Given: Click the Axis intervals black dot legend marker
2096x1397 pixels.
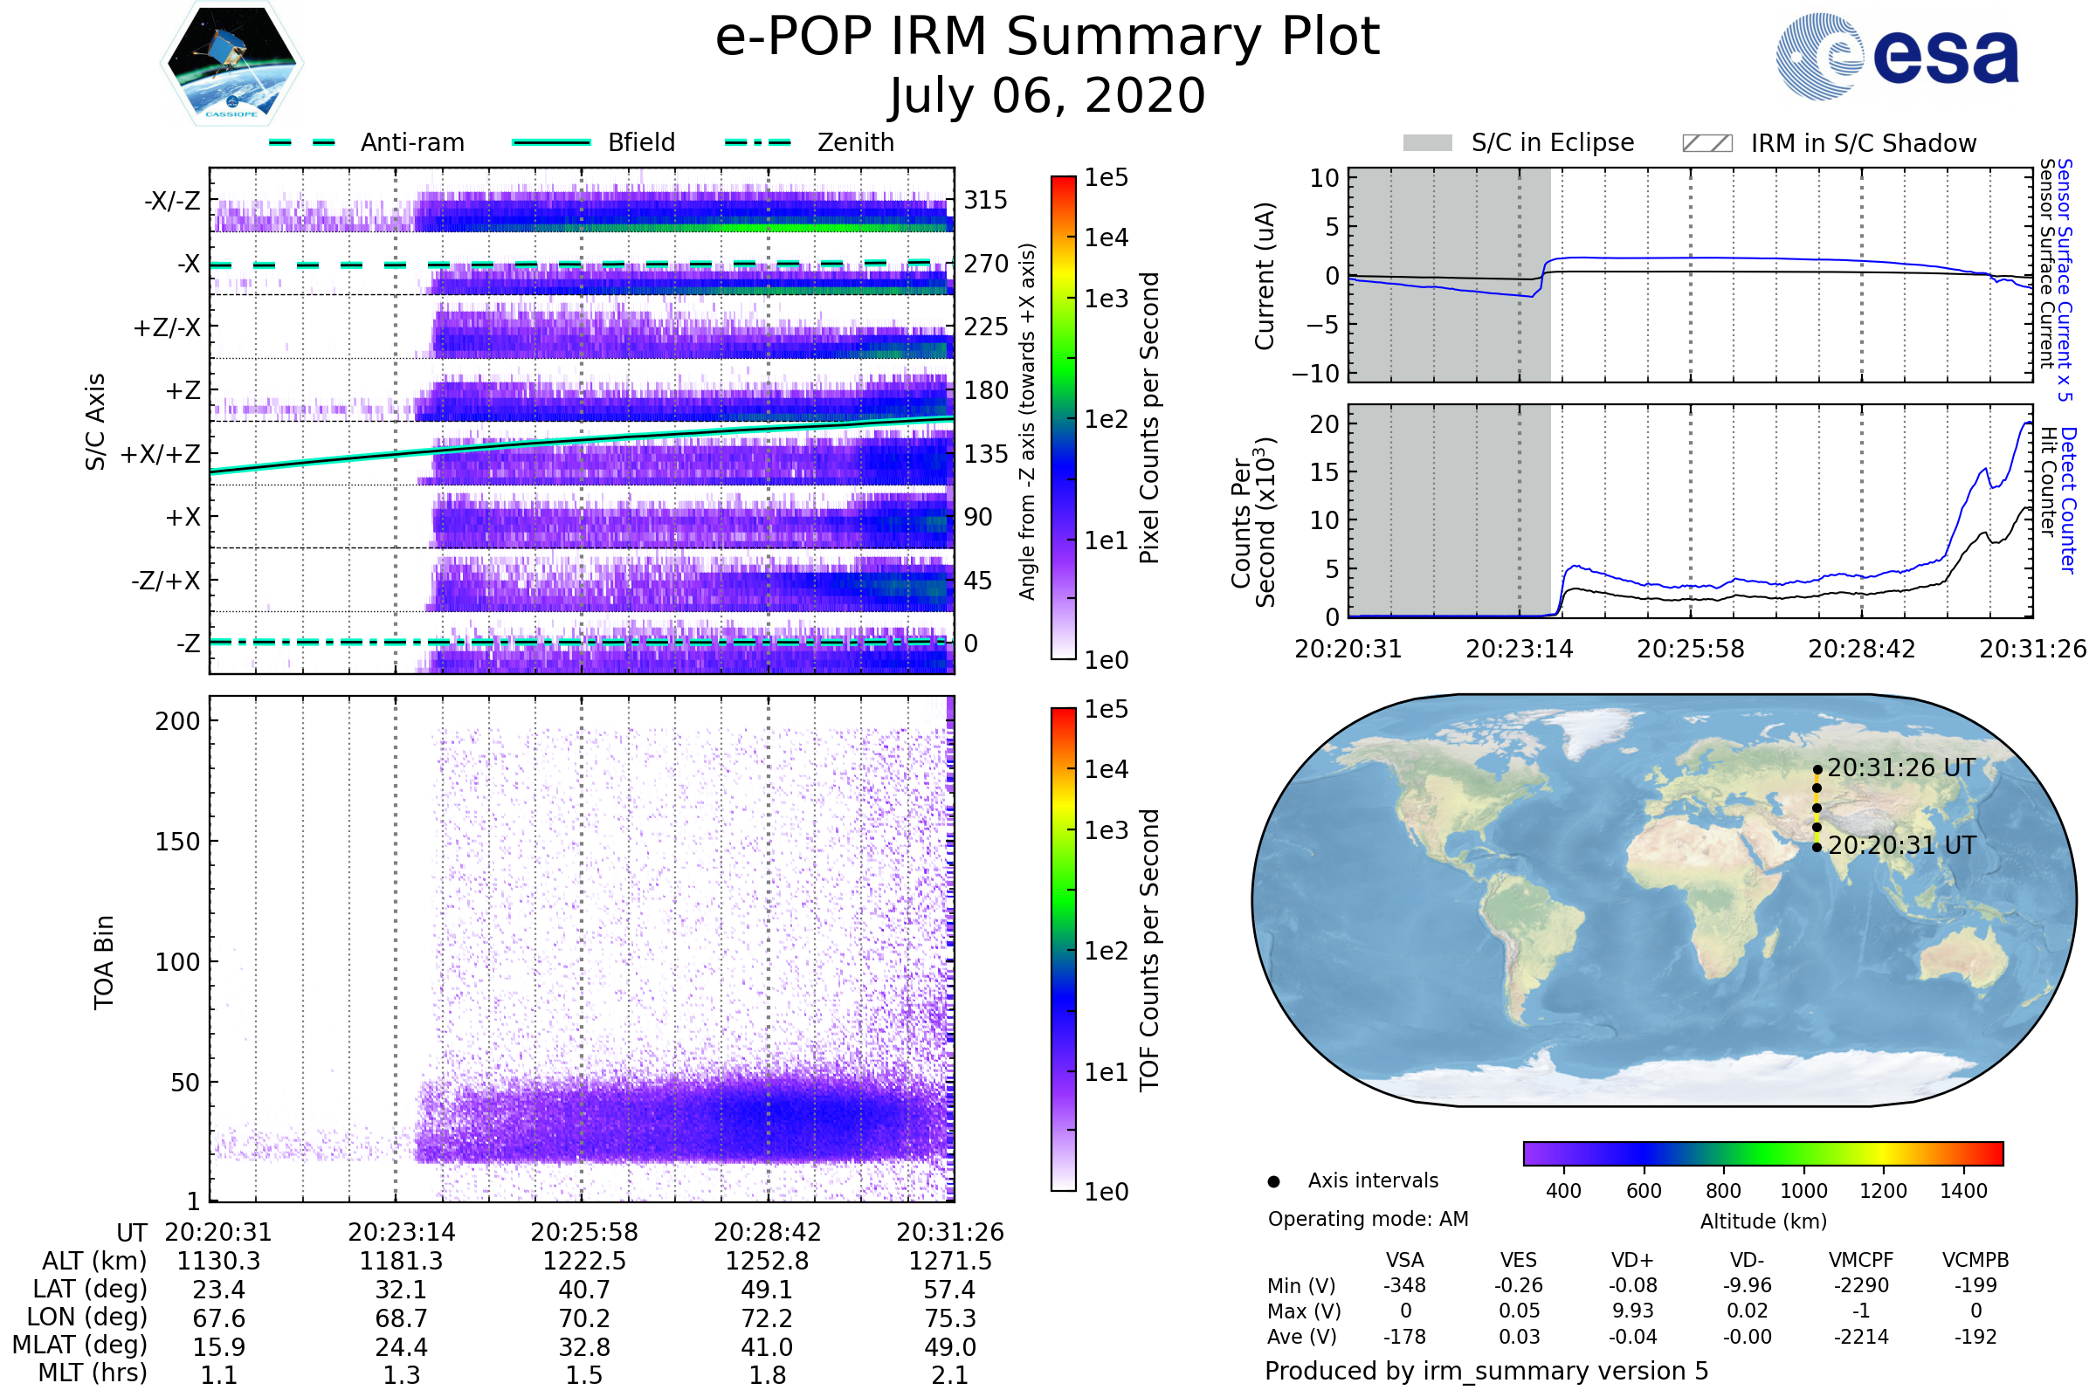Looking at the screenshot, I should tap(1274, 1182).
